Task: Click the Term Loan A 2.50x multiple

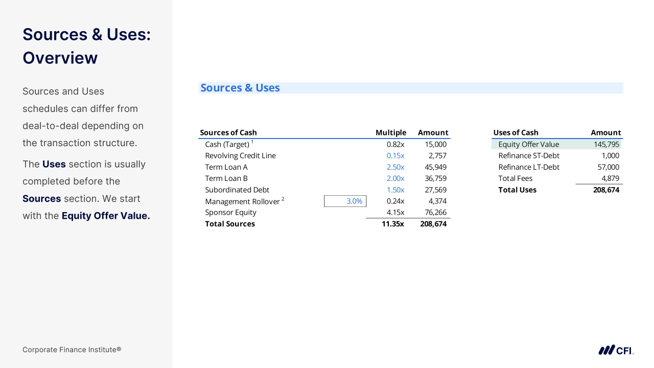Action: pos(395,167)
